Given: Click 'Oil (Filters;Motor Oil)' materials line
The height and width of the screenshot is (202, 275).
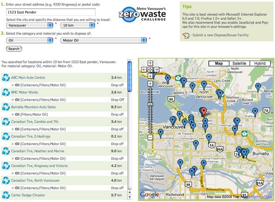Looking at the screenshot, I should point(31,114).
